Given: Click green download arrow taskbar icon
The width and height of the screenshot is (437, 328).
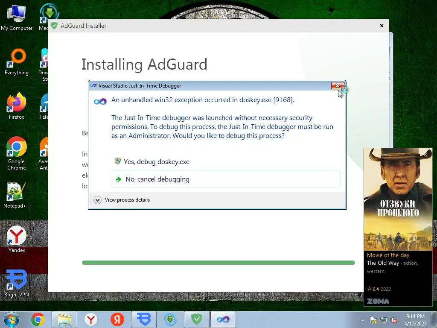Looking at the screenshot, I should (x=170, y=319).
